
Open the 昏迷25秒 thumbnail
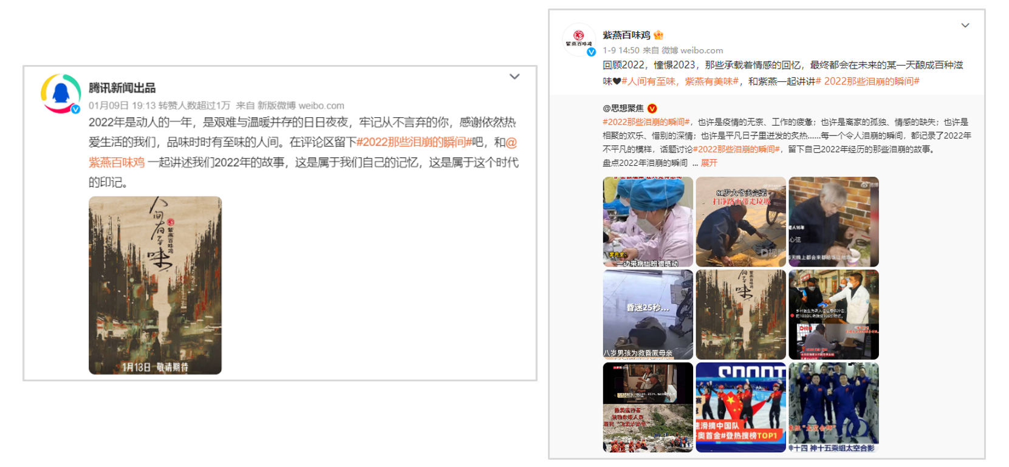pos(648,315)
